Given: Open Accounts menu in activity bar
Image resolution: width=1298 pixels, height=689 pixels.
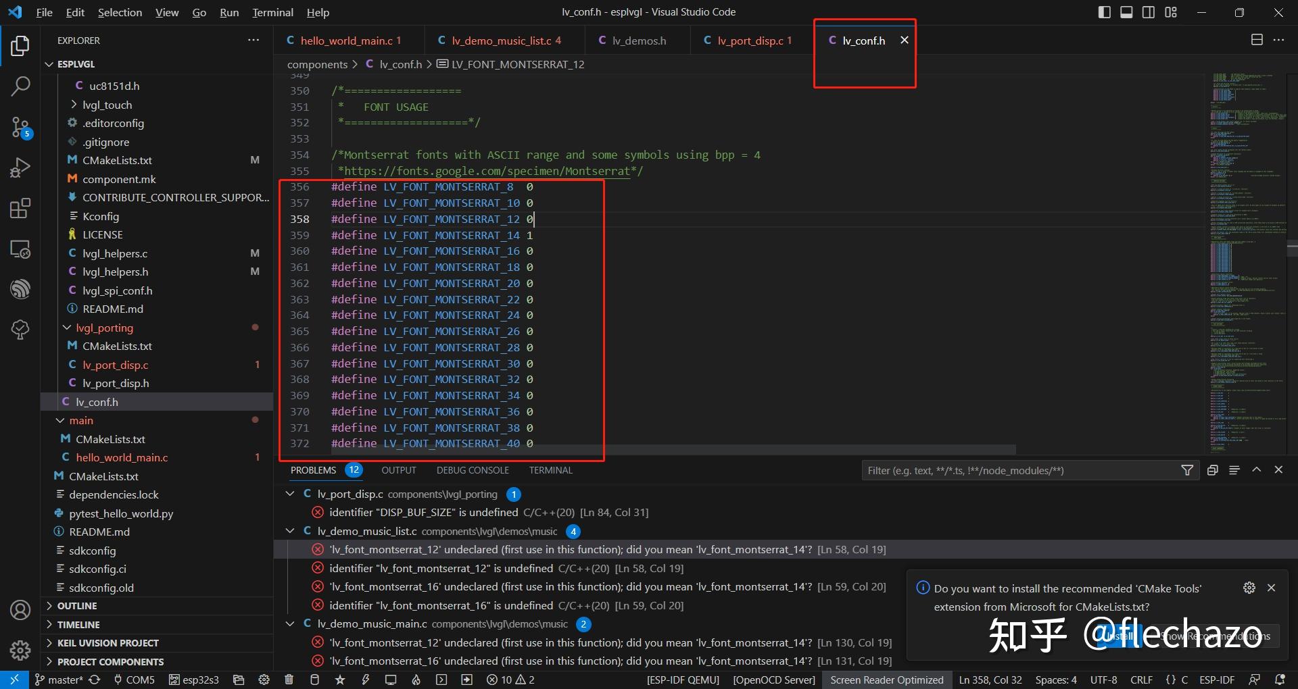Looking at the screenshot, I should (20, 610).
